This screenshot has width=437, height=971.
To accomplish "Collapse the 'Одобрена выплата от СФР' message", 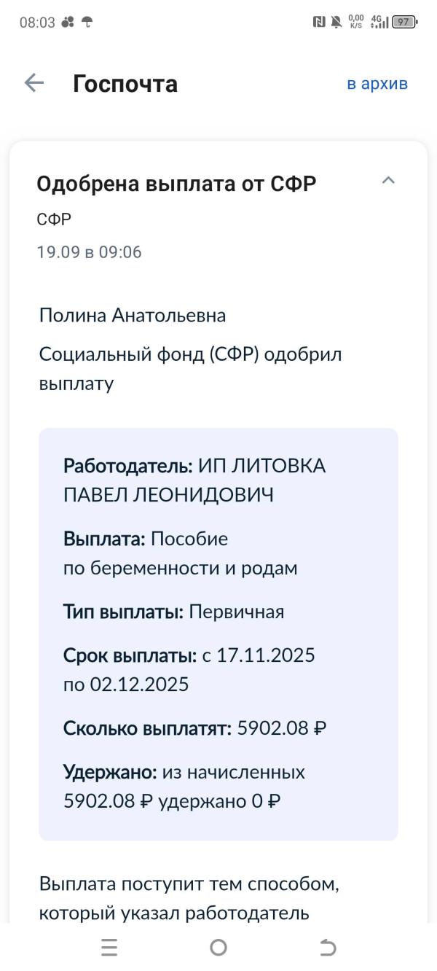I will coord(388,180).
